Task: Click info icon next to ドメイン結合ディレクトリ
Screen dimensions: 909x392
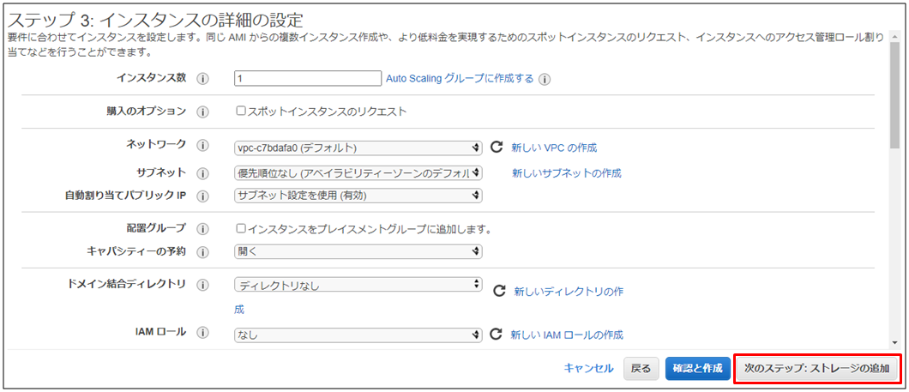Action: (202, 285)
